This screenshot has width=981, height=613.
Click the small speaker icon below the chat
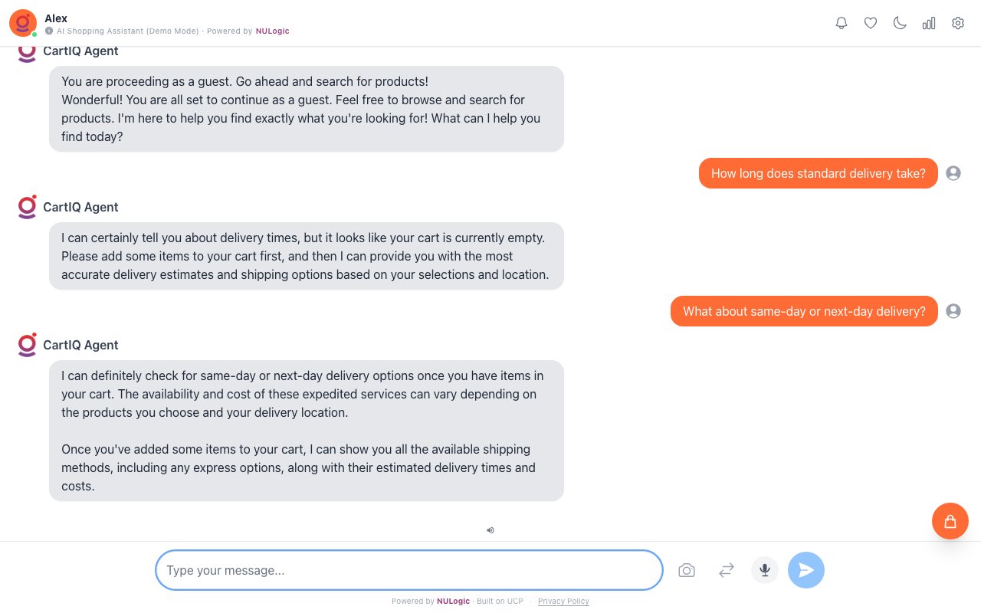[x=490, y=529]
